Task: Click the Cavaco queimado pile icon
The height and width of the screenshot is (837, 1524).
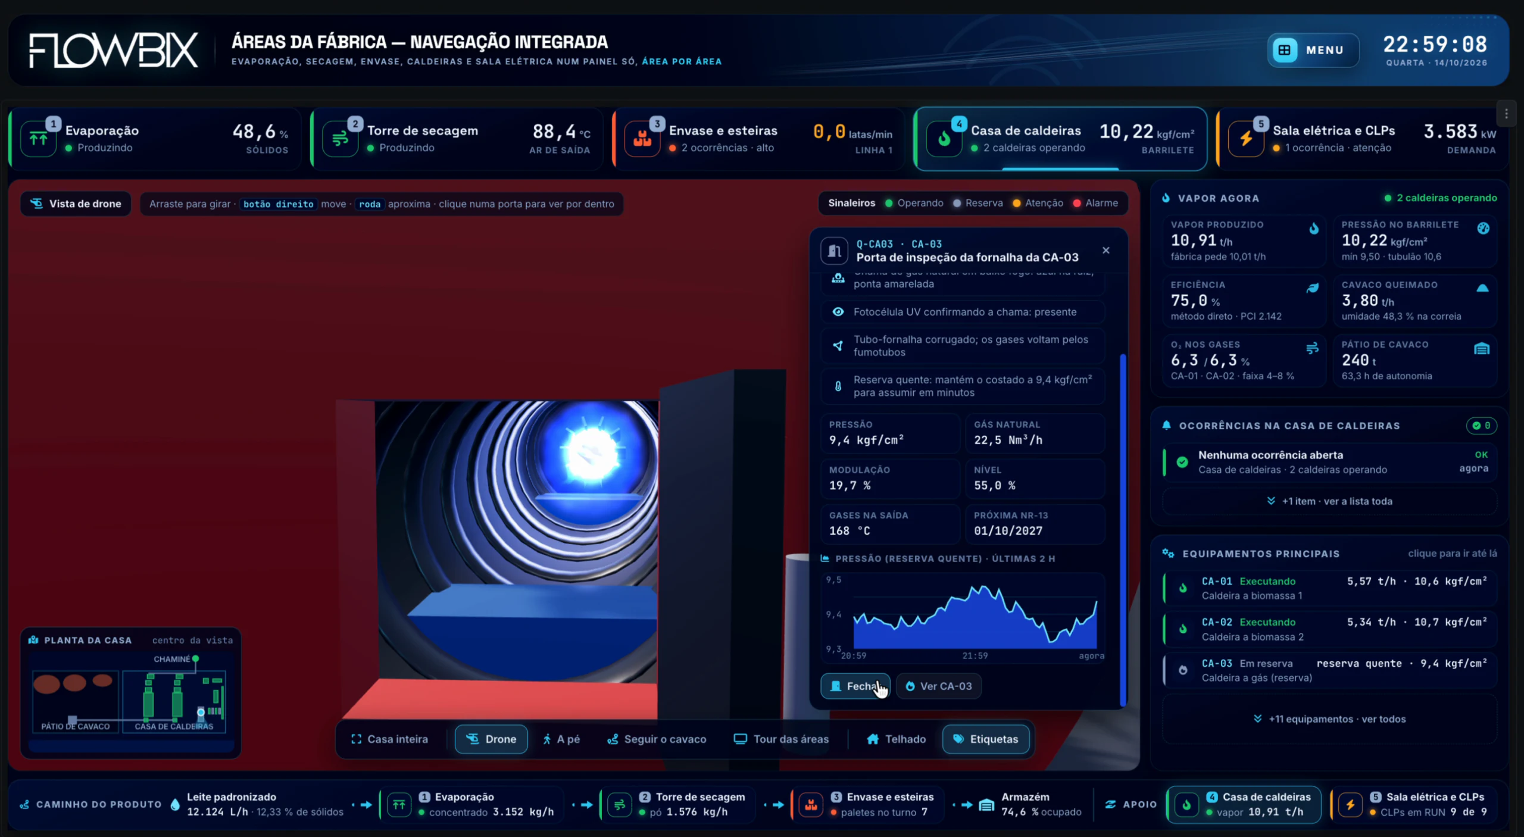Action: coord(1482,288)
